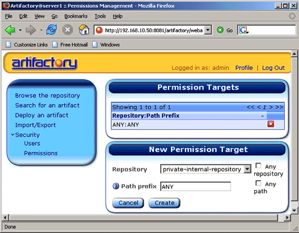Open the Go menu

54,16
